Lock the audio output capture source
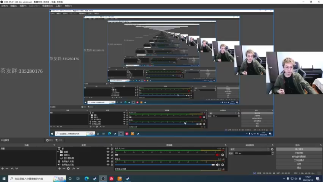The width and height of the screenshot is (323, 182). (112, 165)
